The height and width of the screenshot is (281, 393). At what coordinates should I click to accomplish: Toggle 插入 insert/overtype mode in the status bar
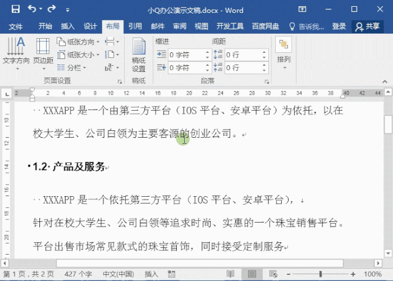(152, 274)
